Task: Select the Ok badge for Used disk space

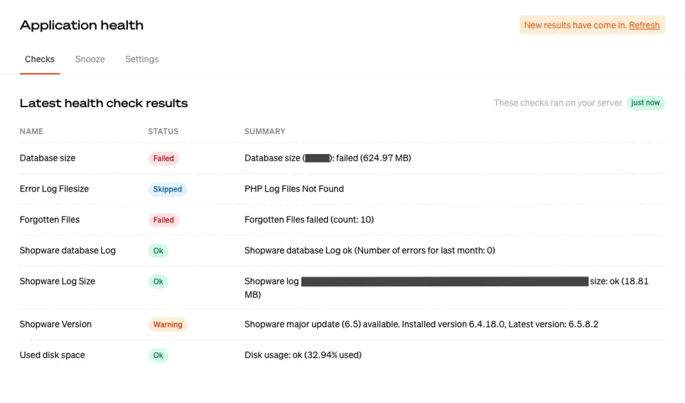Action: (158, 355)
